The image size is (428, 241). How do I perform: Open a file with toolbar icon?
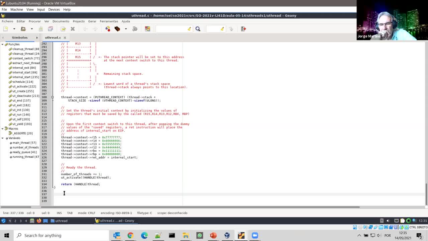[x=23, y=29]
